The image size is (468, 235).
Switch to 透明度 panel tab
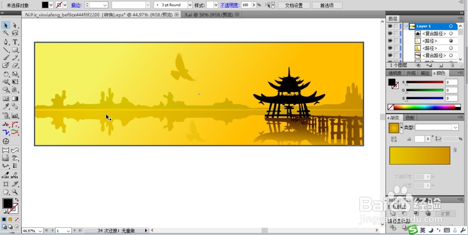point(395,73)
